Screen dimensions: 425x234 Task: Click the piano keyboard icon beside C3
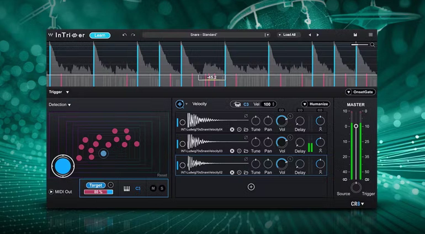coord(127,189)
